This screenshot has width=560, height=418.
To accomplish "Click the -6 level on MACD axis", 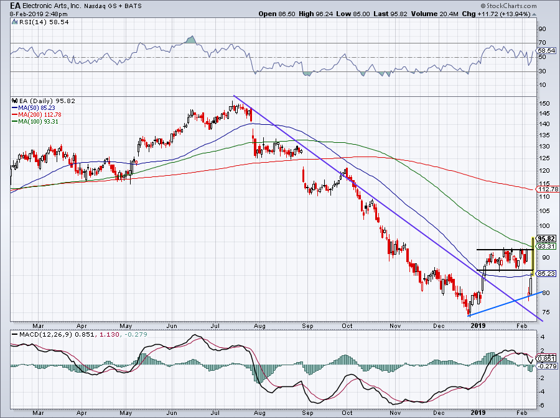I will click(542, 406).
